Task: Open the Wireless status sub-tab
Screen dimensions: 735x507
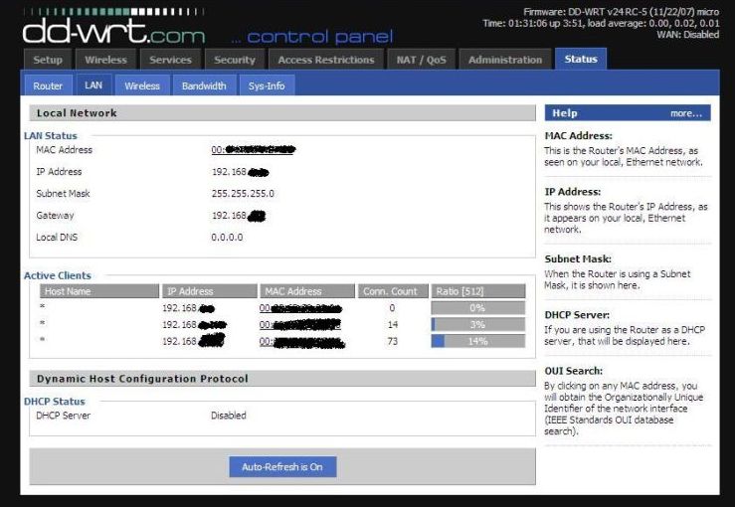Action: tap(142, 85)
